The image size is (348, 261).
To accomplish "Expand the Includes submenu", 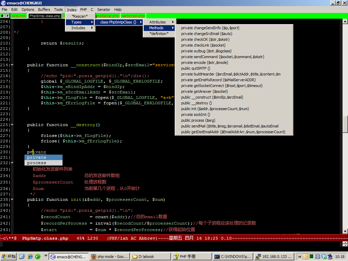I will pyautogui.click(x=80, y=28).
